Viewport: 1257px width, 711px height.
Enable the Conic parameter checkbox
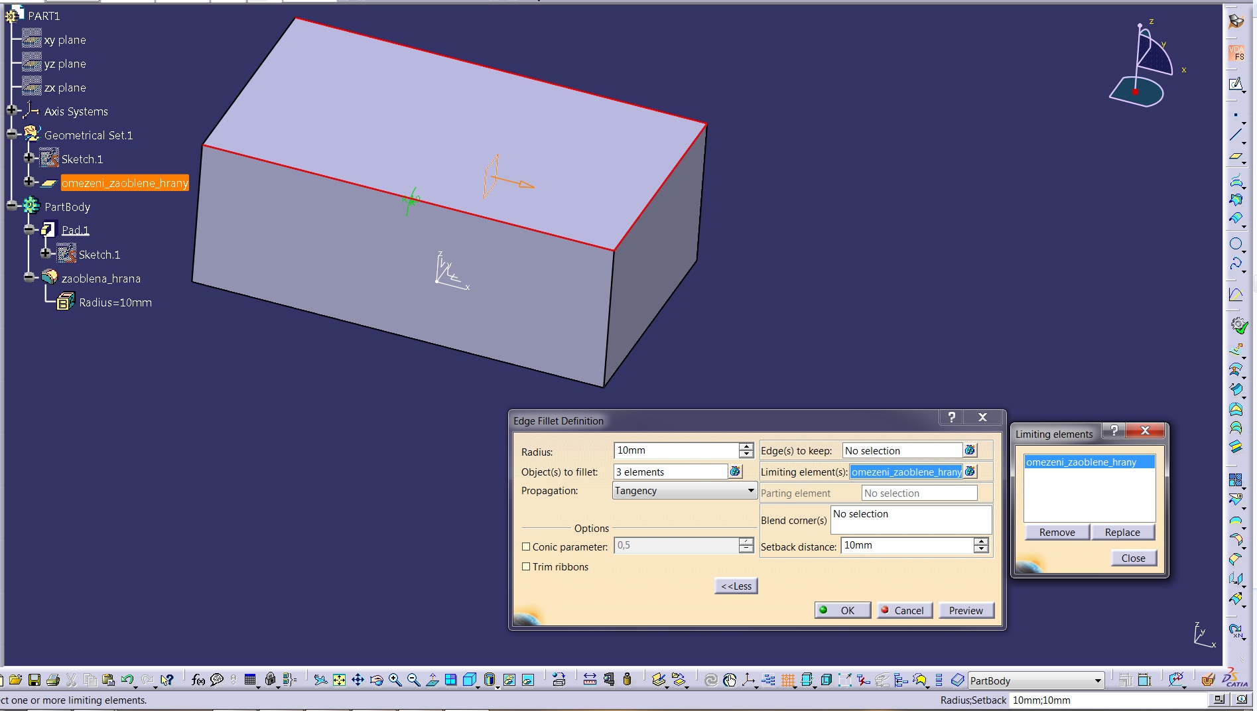pyautogui.click(x=526, y=547)
